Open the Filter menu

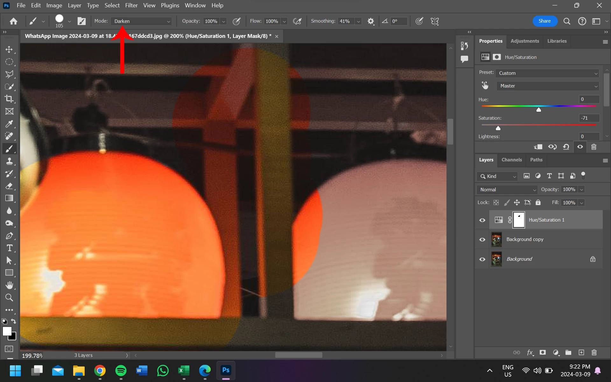pos(131,5)
